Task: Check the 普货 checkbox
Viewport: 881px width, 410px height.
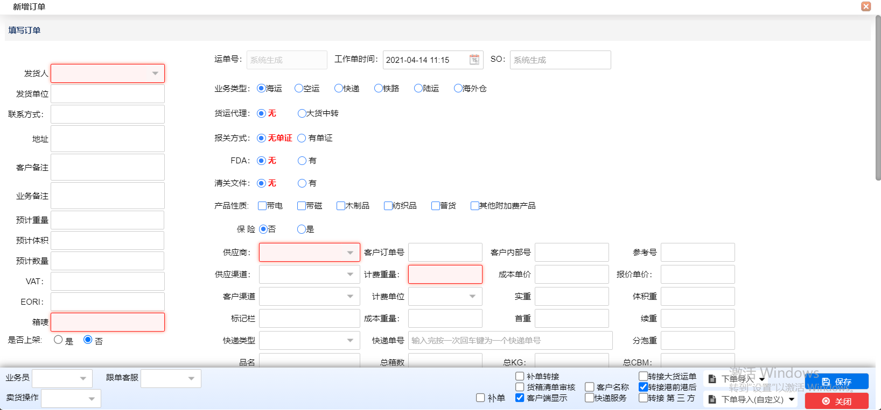Action: pyautogui.click(x=436, y=206)
